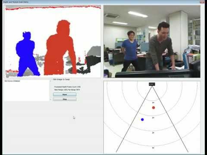Click the Start button
Screen dimensions: 207x155
65,95
